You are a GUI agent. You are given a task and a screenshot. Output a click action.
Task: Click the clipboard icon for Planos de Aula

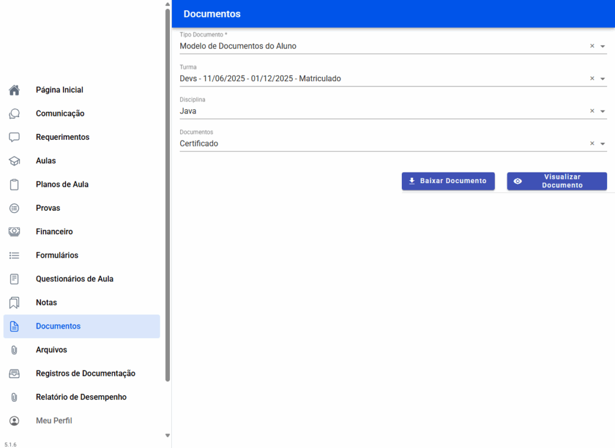click(x=14, y=184)
